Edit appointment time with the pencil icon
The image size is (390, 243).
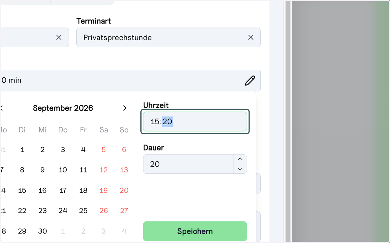click(250, 80)
